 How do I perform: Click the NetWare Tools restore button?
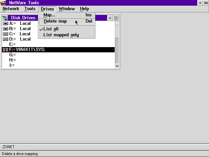click(x=206, y=3)
